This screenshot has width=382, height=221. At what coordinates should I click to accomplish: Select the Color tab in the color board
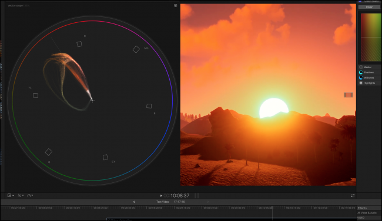(369, 7)
